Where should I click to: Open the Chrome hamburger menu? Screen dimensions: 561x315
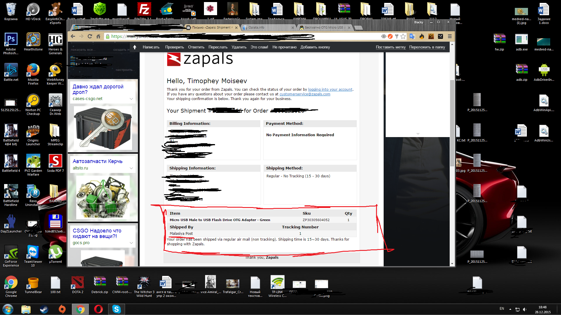[x=450, y=36]
